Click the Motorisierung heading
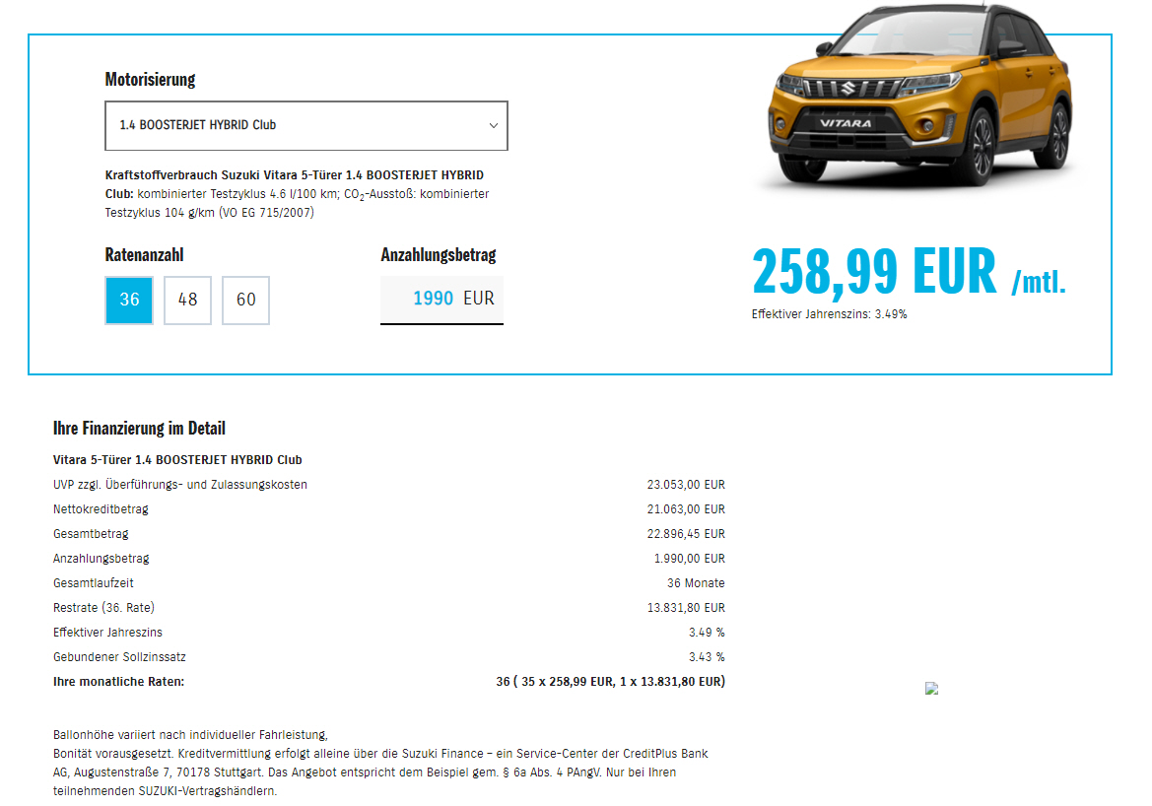Image resolution: width=1152 pixels, height=806 pixels. [x=150, y=80]
